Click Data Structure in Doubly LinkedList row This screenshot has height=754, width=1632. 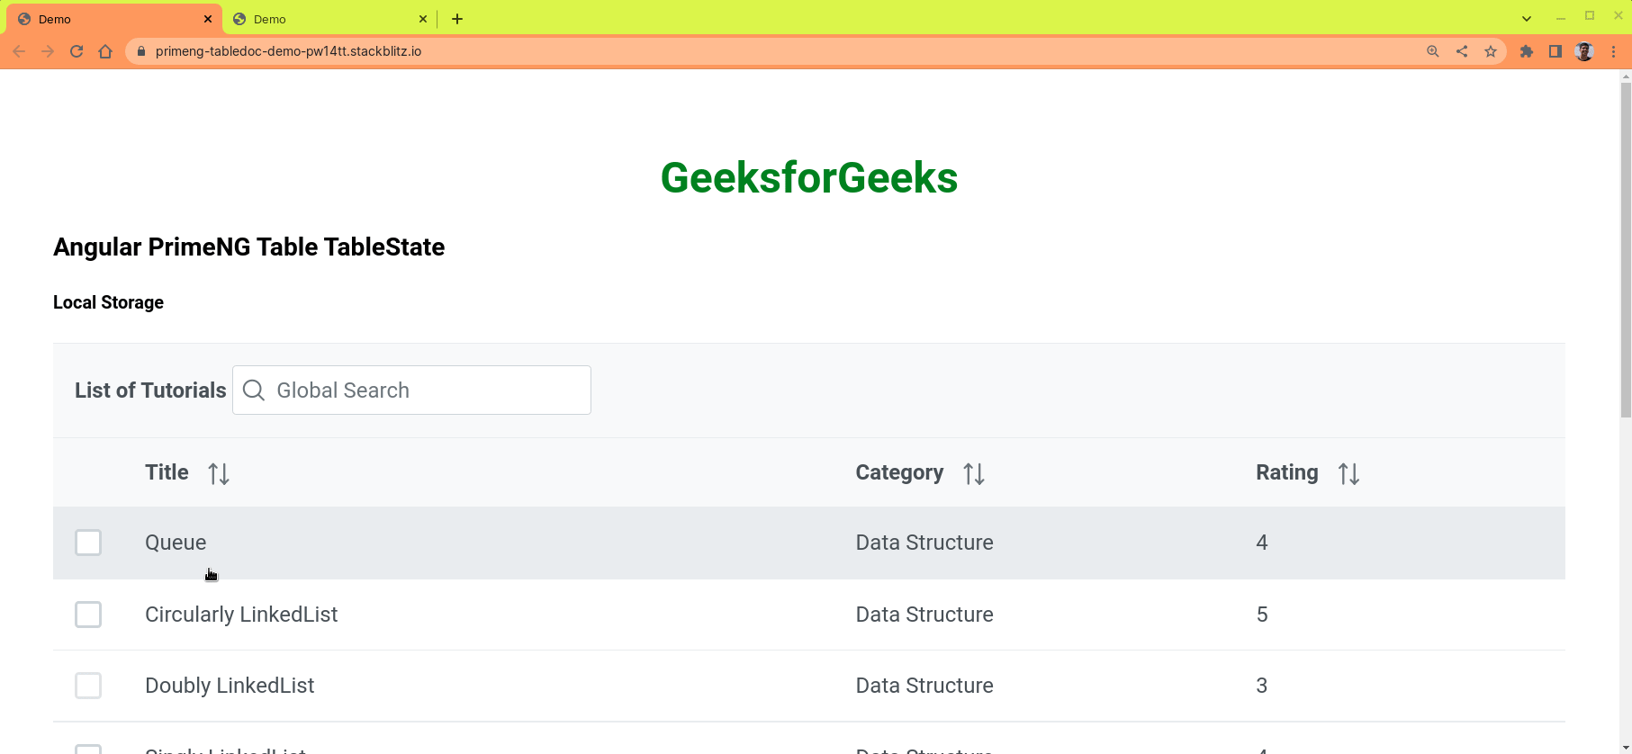click(924, 686)
